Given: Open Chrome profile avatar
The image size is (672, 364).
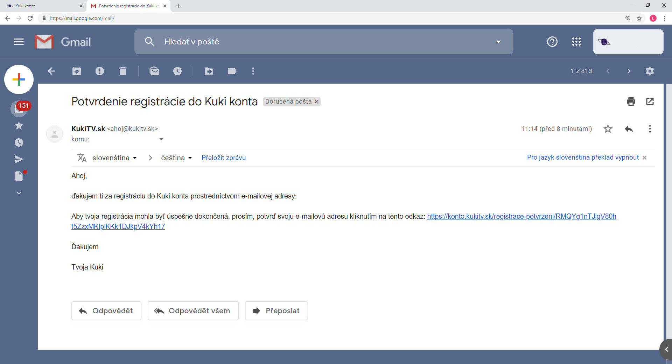Looking at the screenshot, I should (x=653, y=18).
